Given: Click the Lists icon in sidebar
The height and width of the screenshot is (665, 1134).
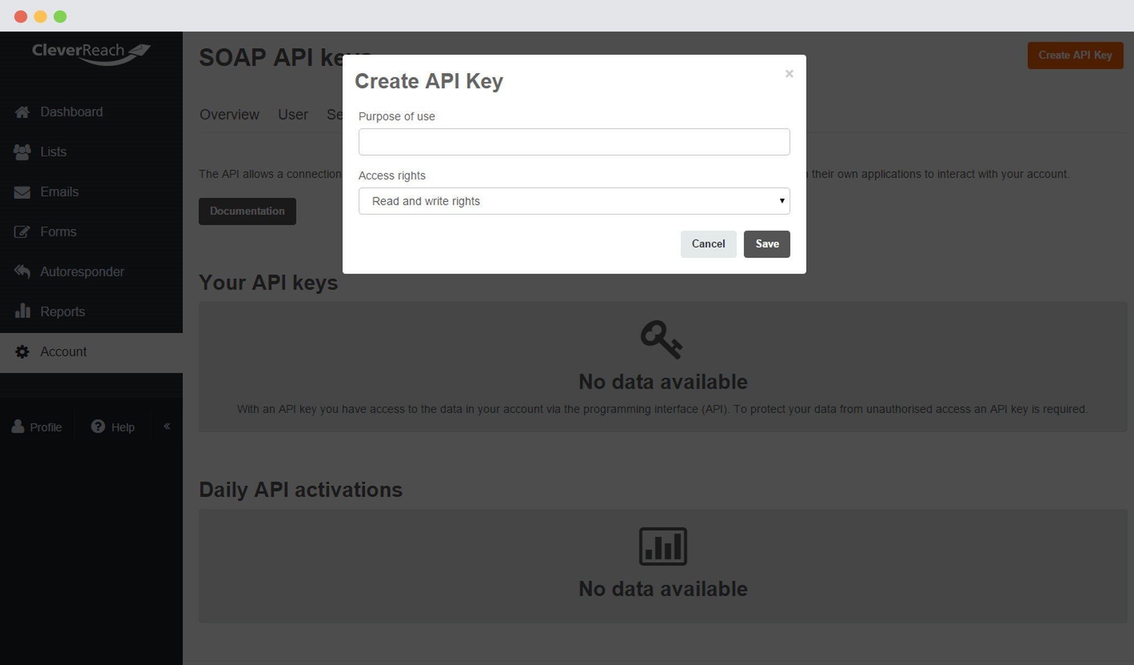Looking at the screenshot, I should pos(22,151).
